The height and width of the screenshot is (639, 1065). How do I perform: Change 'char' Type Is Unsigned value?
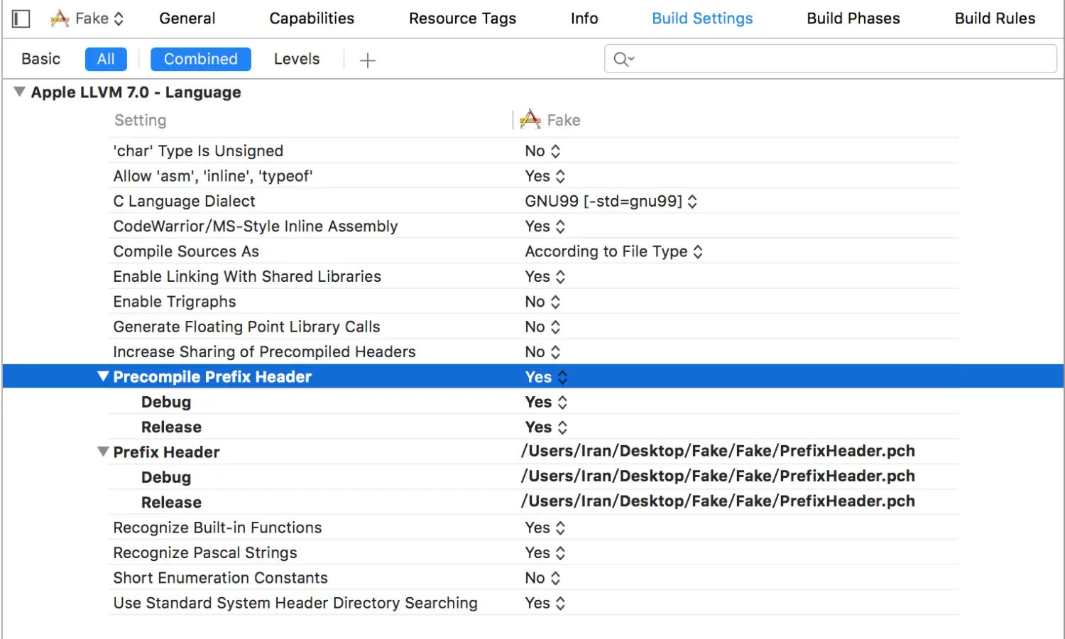pyautogui.click(x=542, y=151)
